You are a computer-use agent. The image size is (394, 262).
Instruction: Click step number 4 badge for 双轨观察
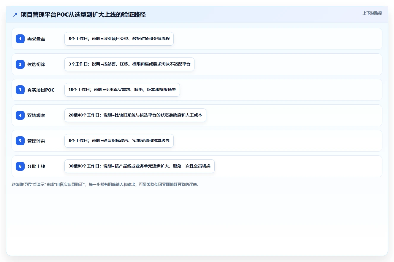point(20,115)
